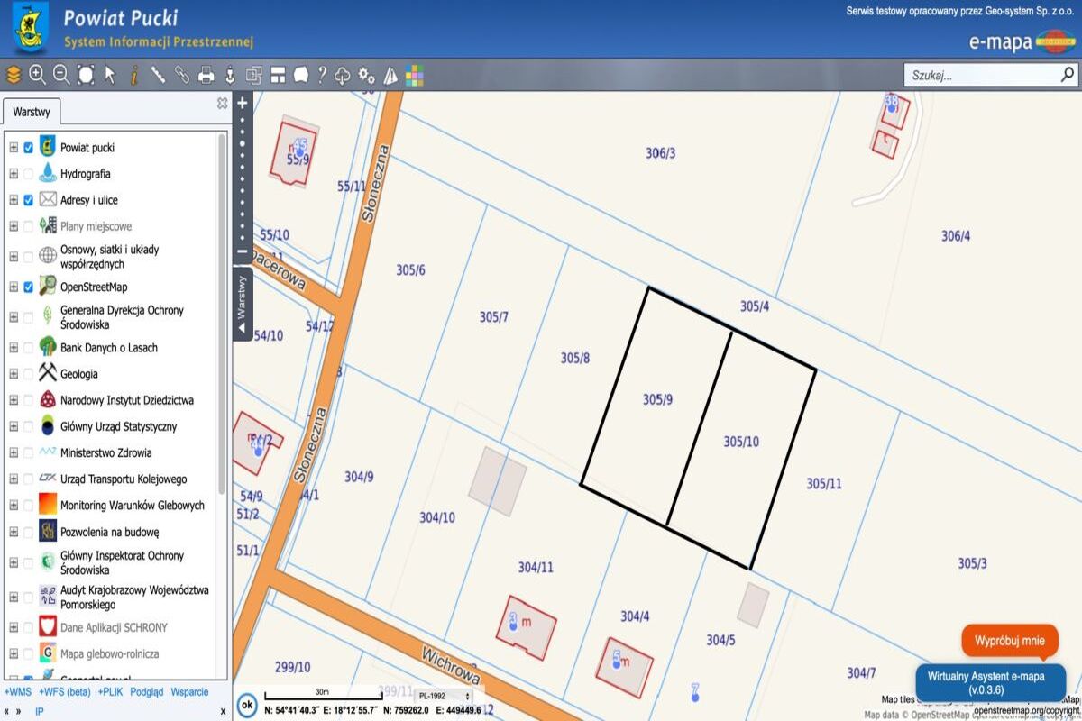Click the full extent zoom icon

[x=86, y=75]
